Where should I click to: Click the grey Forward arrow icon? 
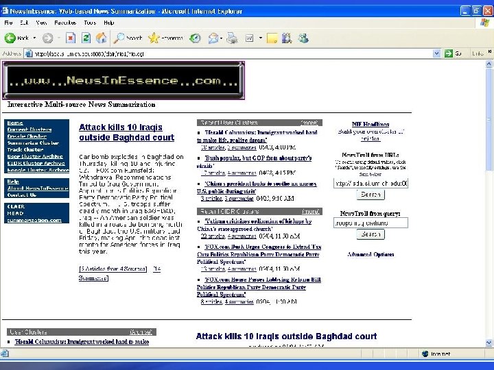click(48, 38)
